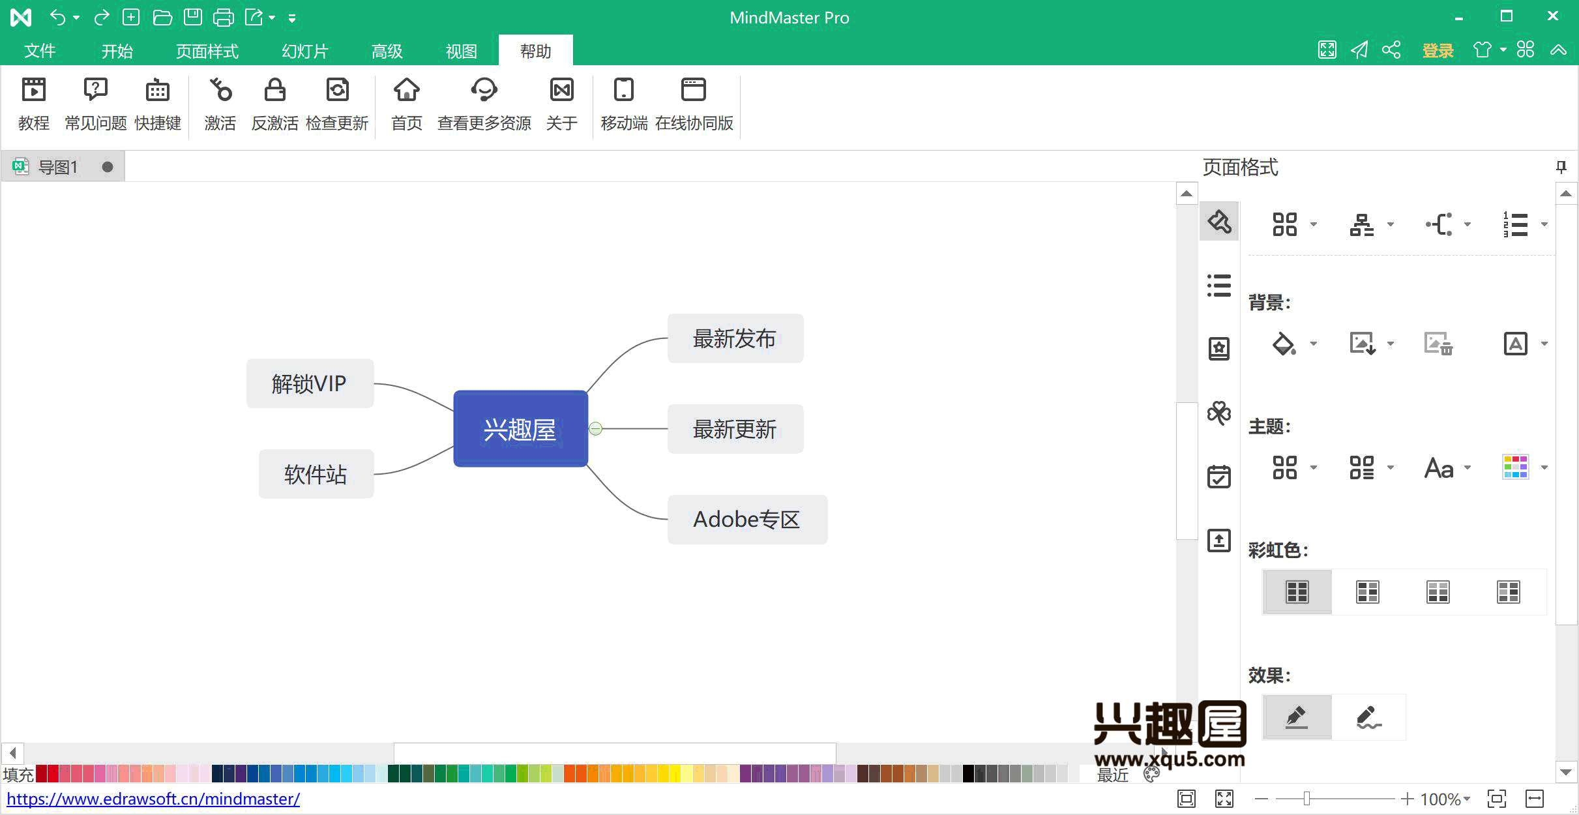The height and width of the screenshot is (815, 1579).
Task: Select the page format brush sidebar icon
Action: coord(1219,222)
